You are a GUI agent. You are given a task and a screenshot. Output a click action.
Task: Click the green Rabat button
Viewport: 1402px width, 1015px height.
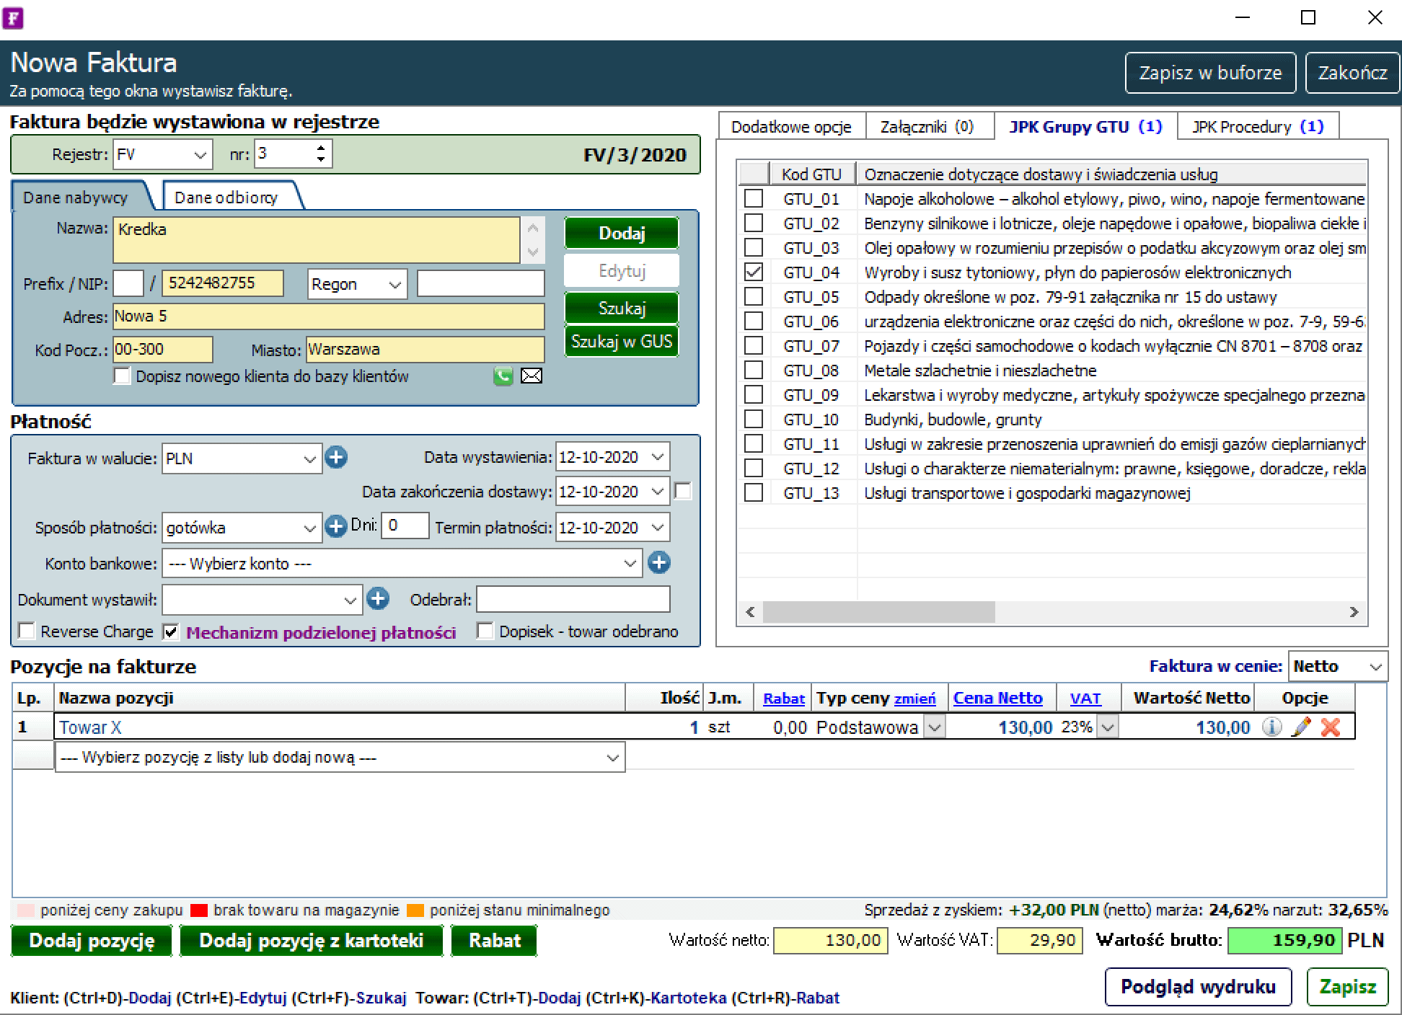pyautogui.click(x=494, y=940)
